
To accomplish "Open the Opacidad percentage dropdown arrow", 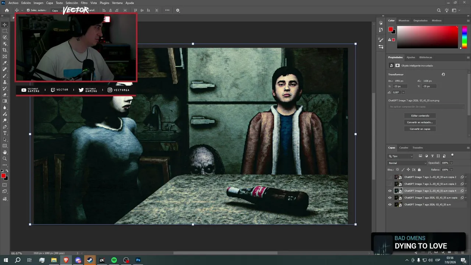I will (451, 163).
